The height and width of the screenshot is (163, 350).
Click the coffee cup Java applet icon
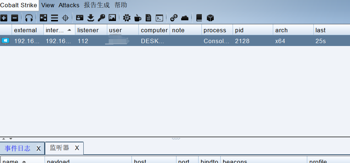(x=138, y=18)
